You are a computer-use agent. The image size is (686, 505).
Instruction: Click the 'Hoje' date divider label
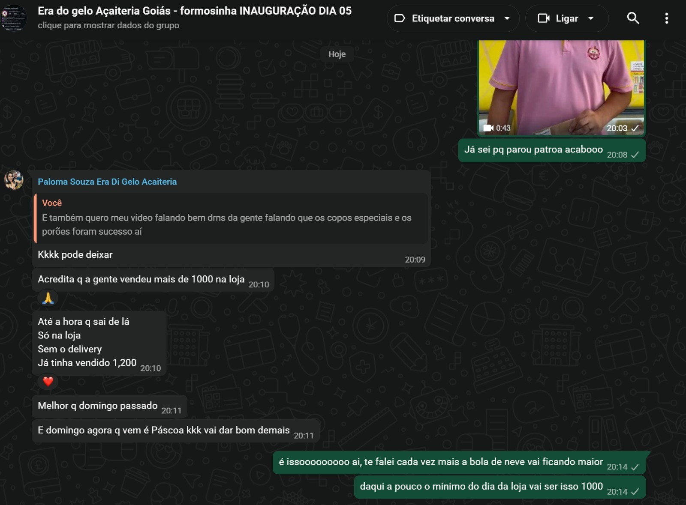337,54
